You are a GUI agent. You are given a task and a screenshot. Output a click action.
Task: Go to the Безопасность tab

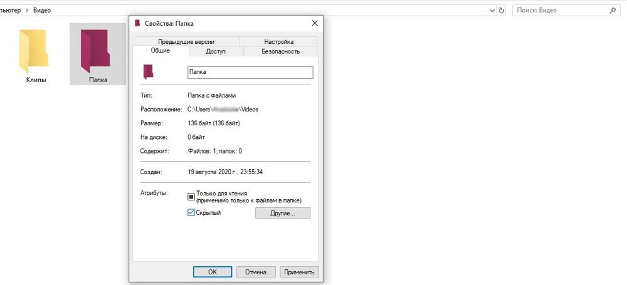pos(280,51)
